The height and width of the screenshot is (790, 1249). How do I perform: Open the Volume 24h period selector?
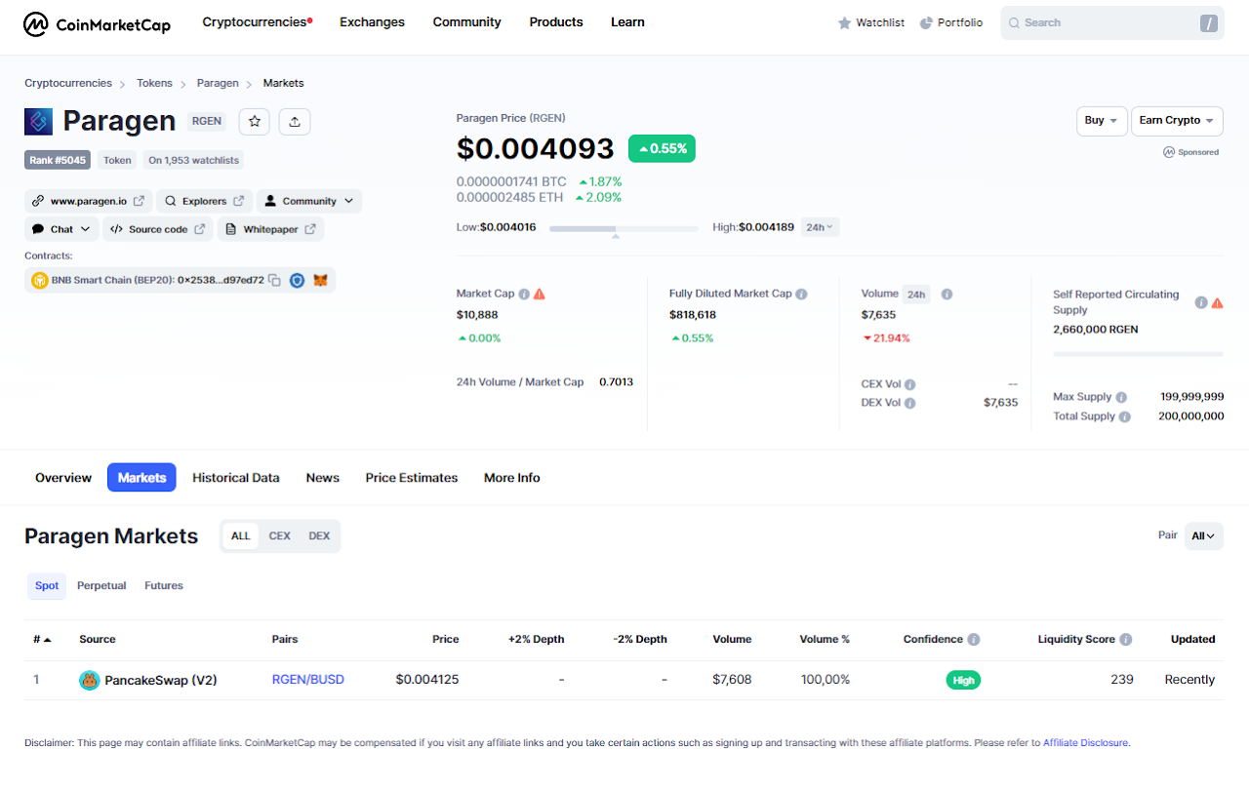point(915,295)
